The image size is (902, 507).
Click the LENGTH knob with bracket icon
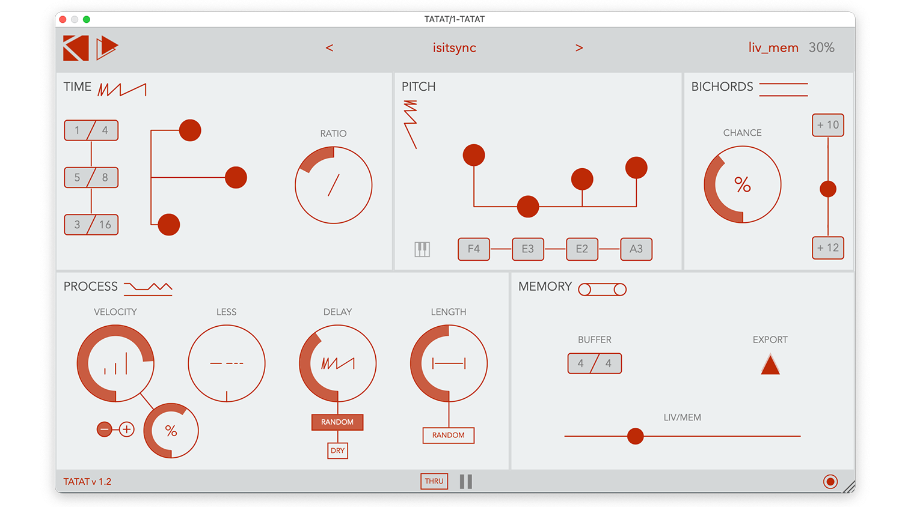[449, 363]
